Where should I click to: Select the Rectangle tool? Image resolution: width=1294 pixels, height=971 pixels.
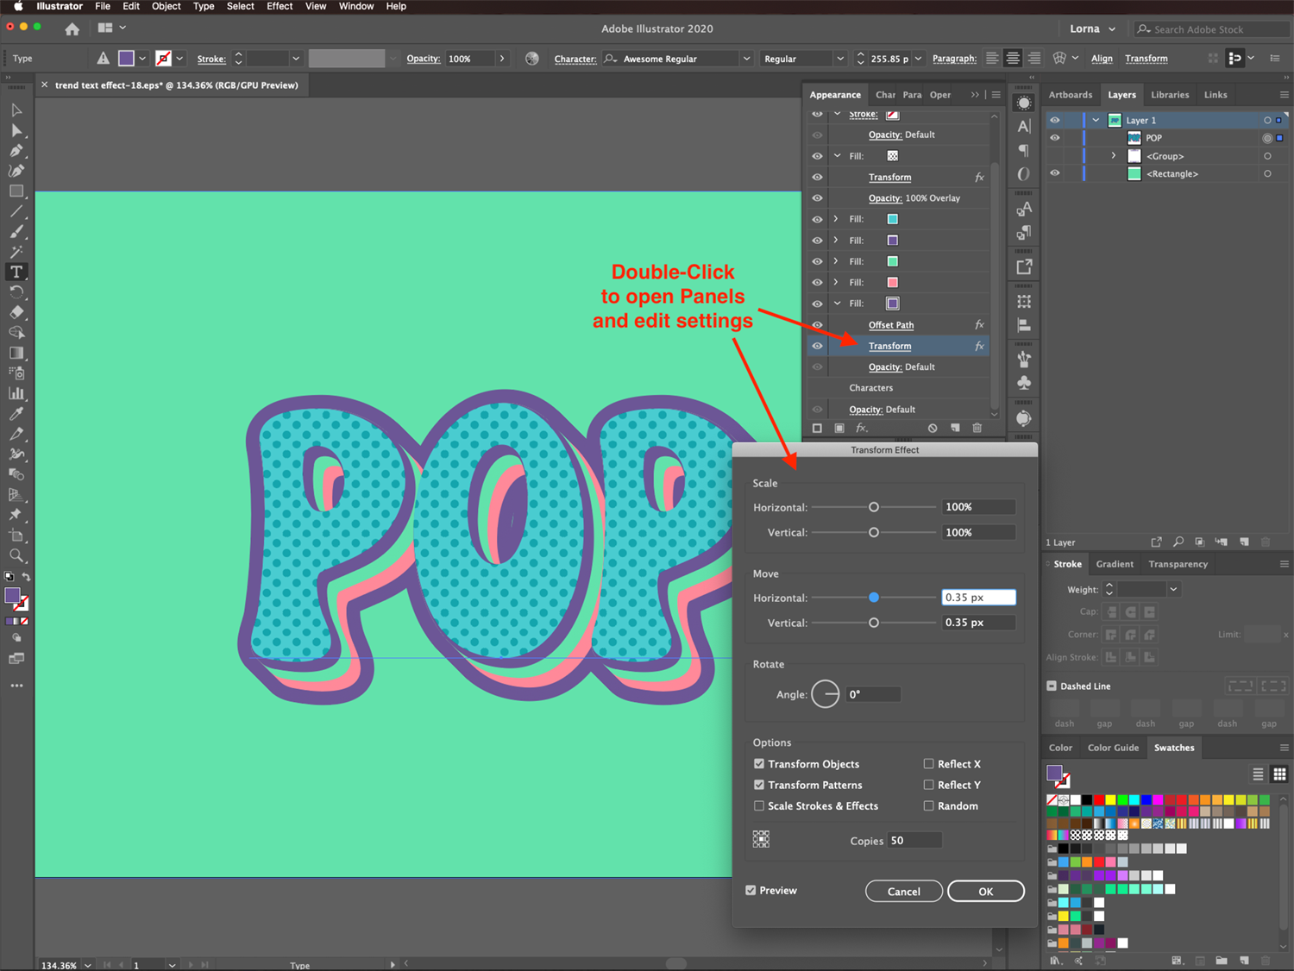(16, 191)
